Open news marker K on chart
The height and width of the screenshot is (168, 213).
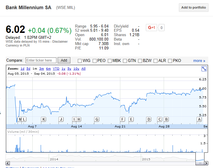(44, 119)
